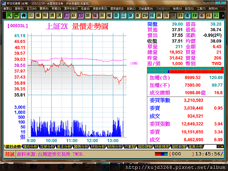Click the 開盤 value 39.00
The width and height of the screenshot is (228, 171).
(177, 24)
